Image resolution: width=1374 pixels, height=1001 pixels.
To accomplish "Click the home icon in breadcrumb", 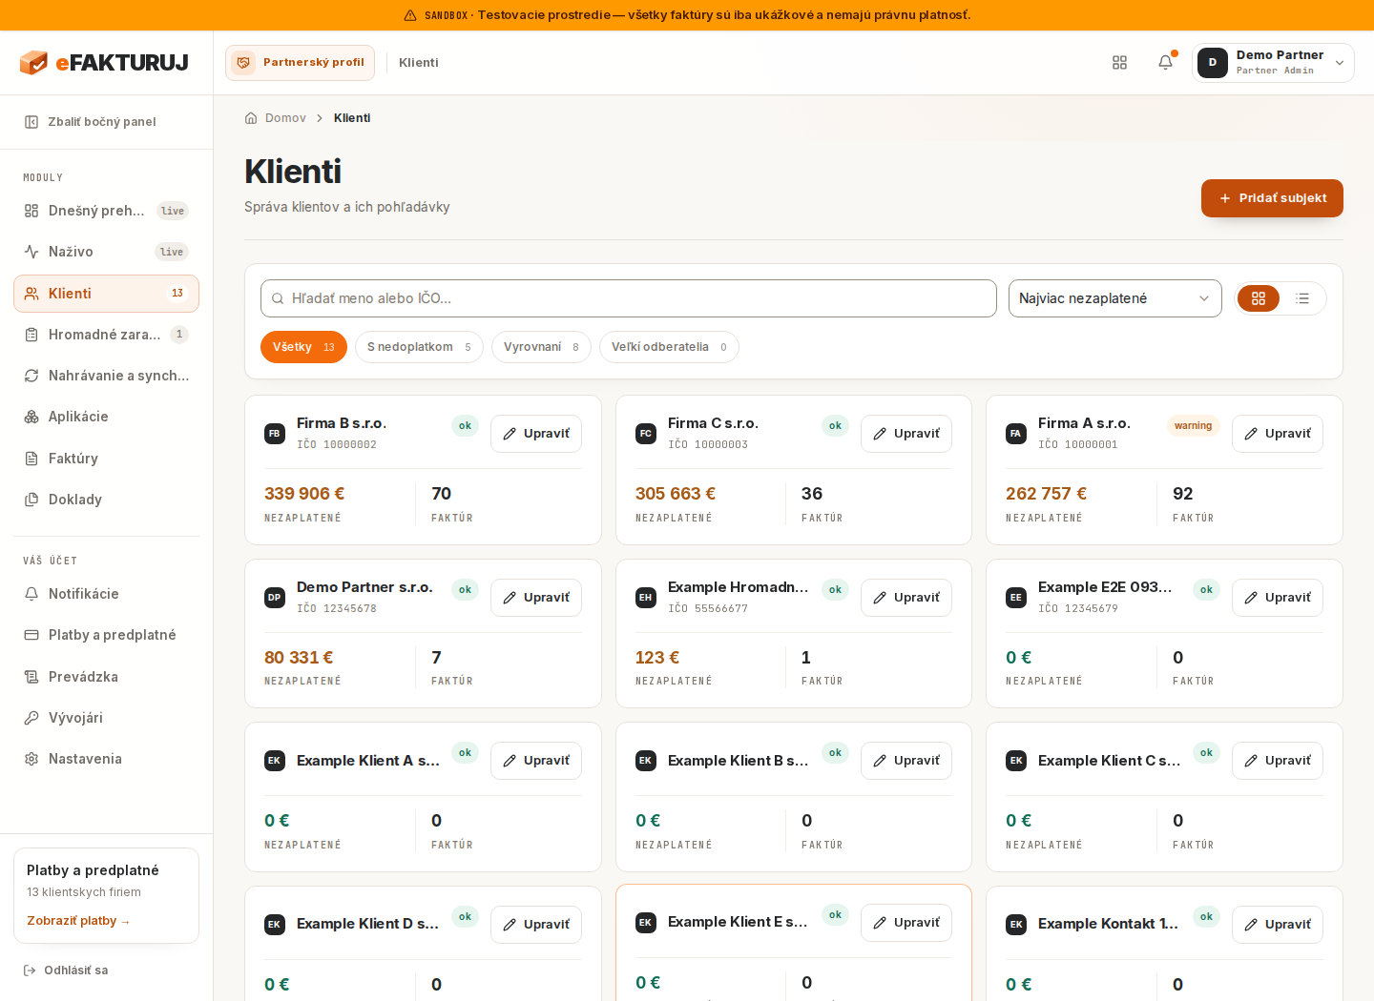I will (x=251, y=118).
